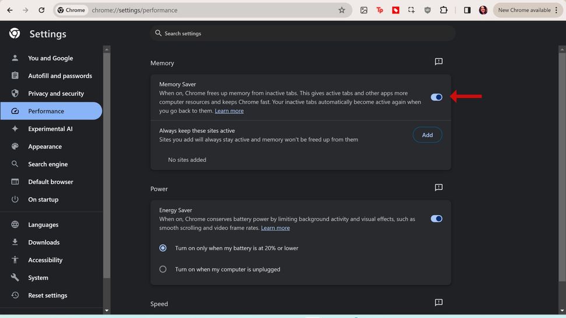This screenshot has width=566, height=318.
Task: Turn off the Energy Saver toggle
Action: click(x=436, y=219)
